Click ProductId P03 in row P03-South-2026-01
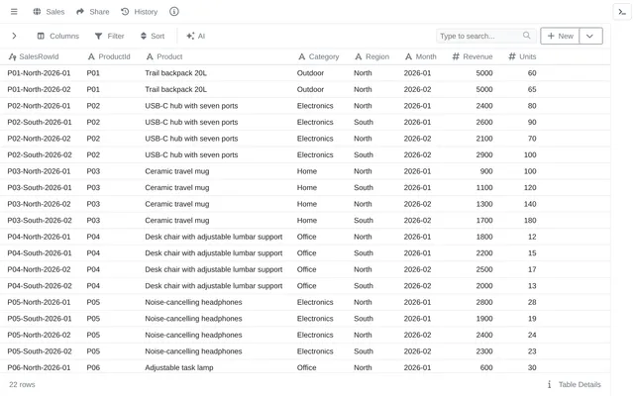634x396 pixels. 93,187
